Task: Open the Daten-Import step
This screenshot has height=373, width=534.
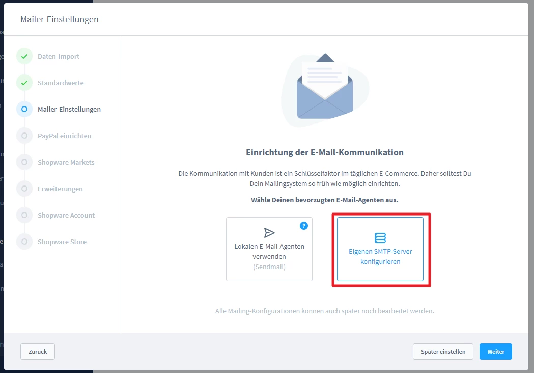Action: 59,56
